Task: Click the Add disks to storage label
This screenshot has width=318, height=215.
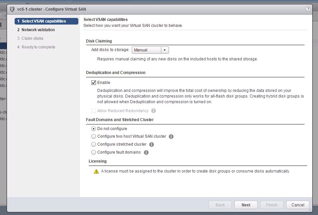Action: [x=110, y=50]
